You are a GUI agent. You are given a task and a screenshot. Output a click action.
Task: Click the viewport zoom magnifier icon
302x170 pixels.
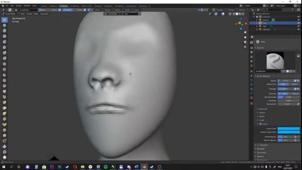pyautogui.click(x=245, y=33)
